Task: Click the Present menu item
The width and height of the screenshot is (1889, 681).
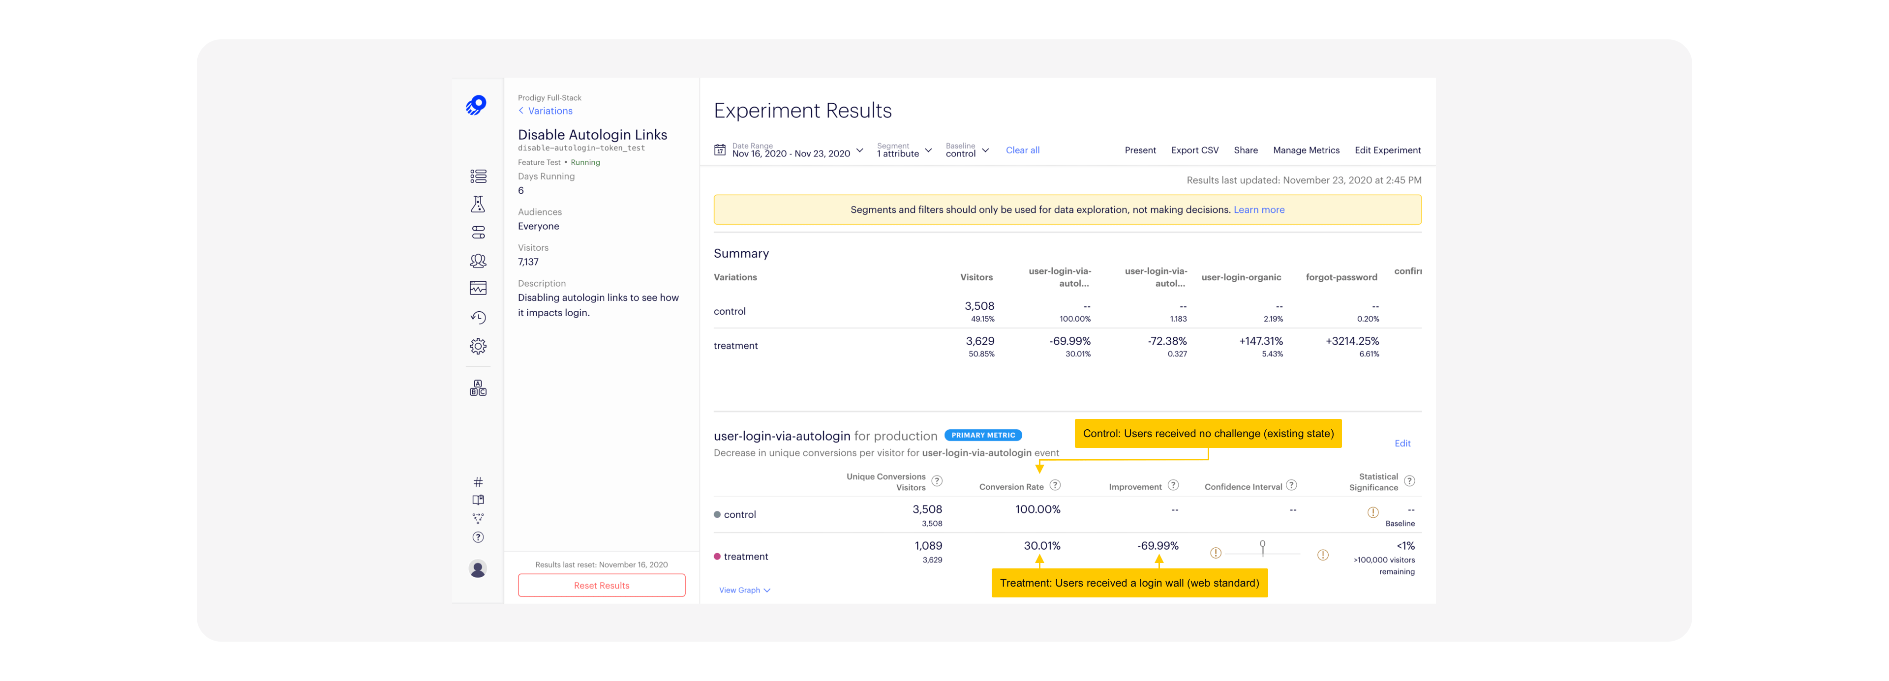Action: pos(1140,150)
